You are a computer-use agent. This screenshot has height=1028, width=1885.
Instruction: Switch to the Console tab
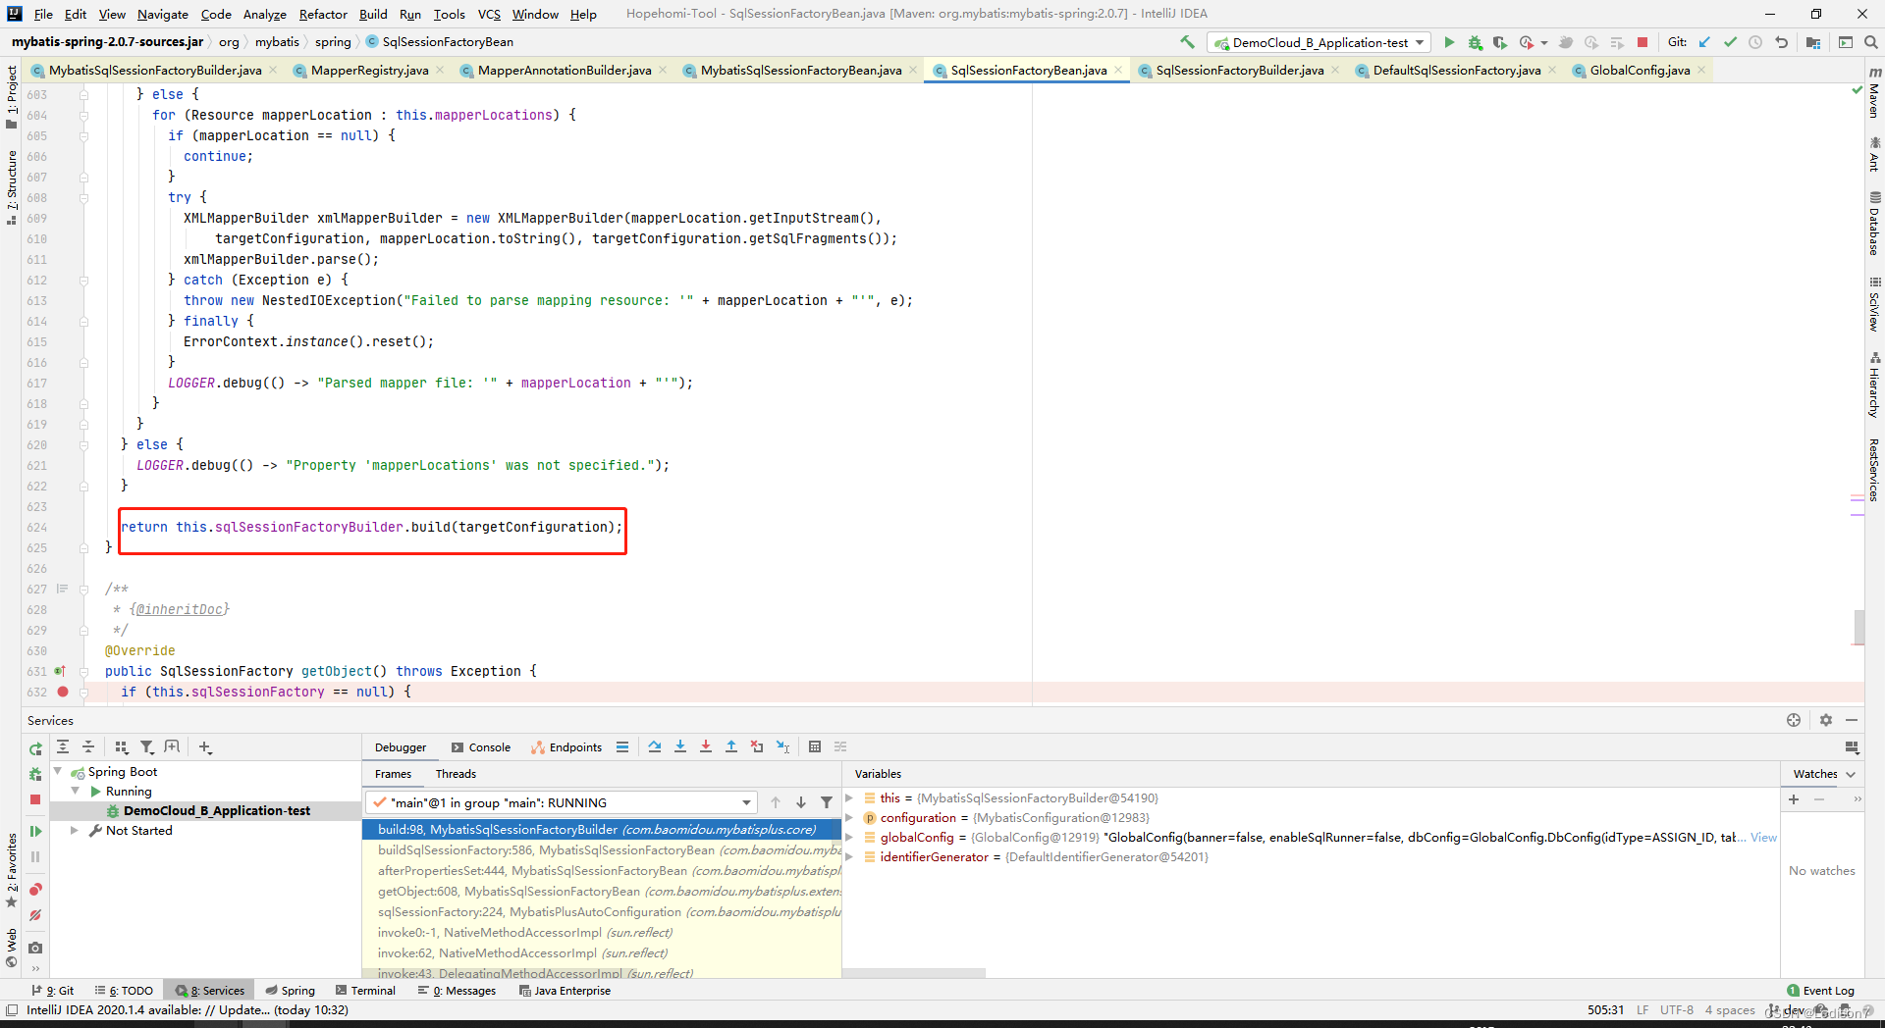coord(480,747)
